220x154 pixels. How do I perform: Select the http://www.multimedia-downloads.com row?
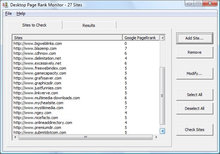pyautogui.click(x=86, y=98)
